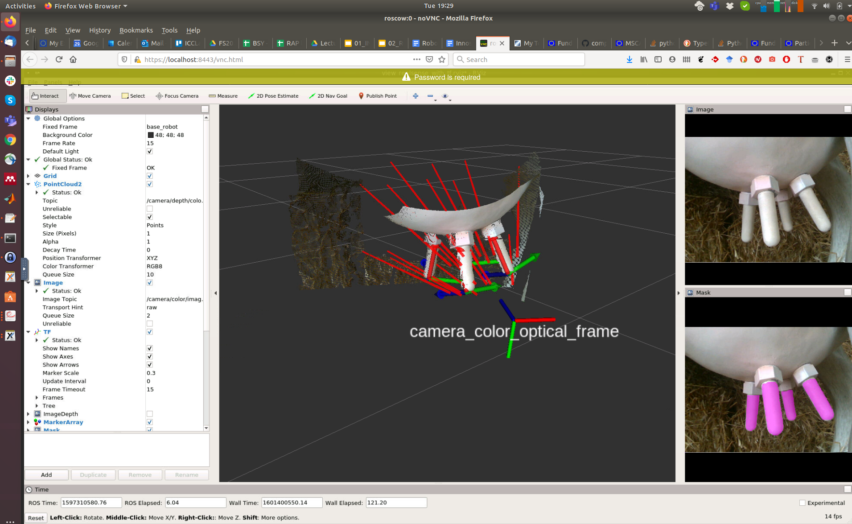Expand the Frames entry under TF
The width and height of the screenshot is (852, 524).
pyautogui.click(x=37, y=397)
